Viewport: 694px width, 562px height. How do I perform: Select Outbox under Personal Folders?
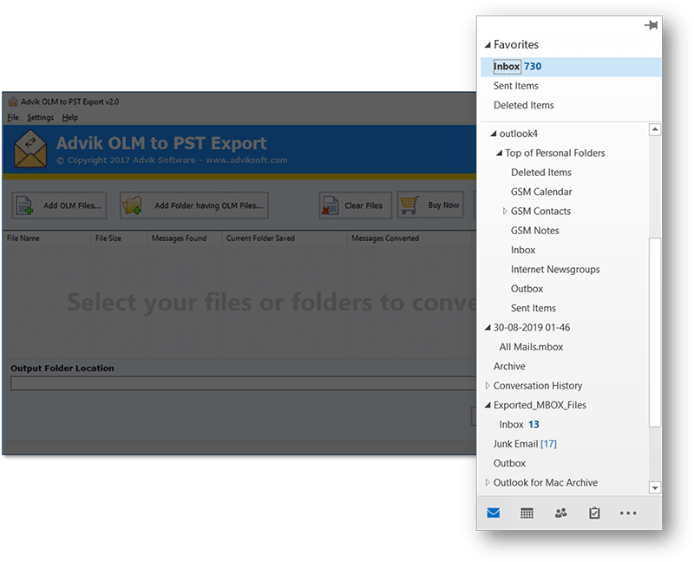[527, 289]
